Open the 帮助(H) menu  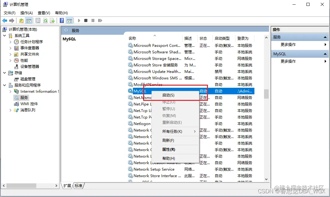click(x=61, y=13)
